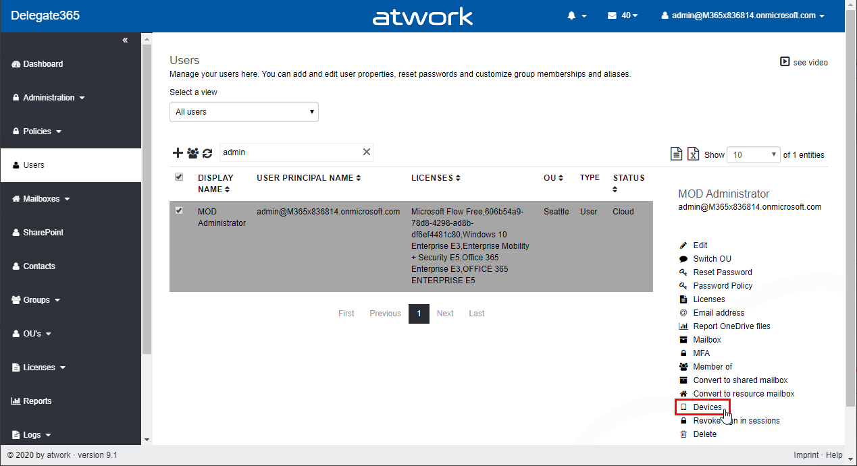
Task: Toggle the select-all header checkbox
Action: (x=179, y=177)
